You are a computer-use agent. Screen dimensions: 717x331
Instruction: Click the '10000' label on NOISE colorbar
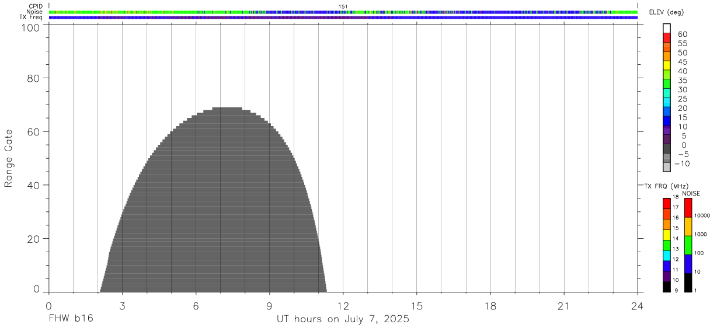click(x=702, y=215)
